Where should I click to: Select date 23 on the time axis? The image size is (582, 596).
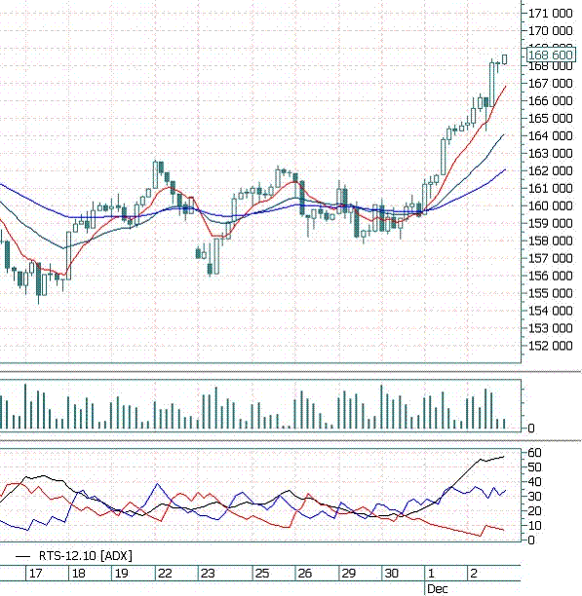(x=208, y=574)
